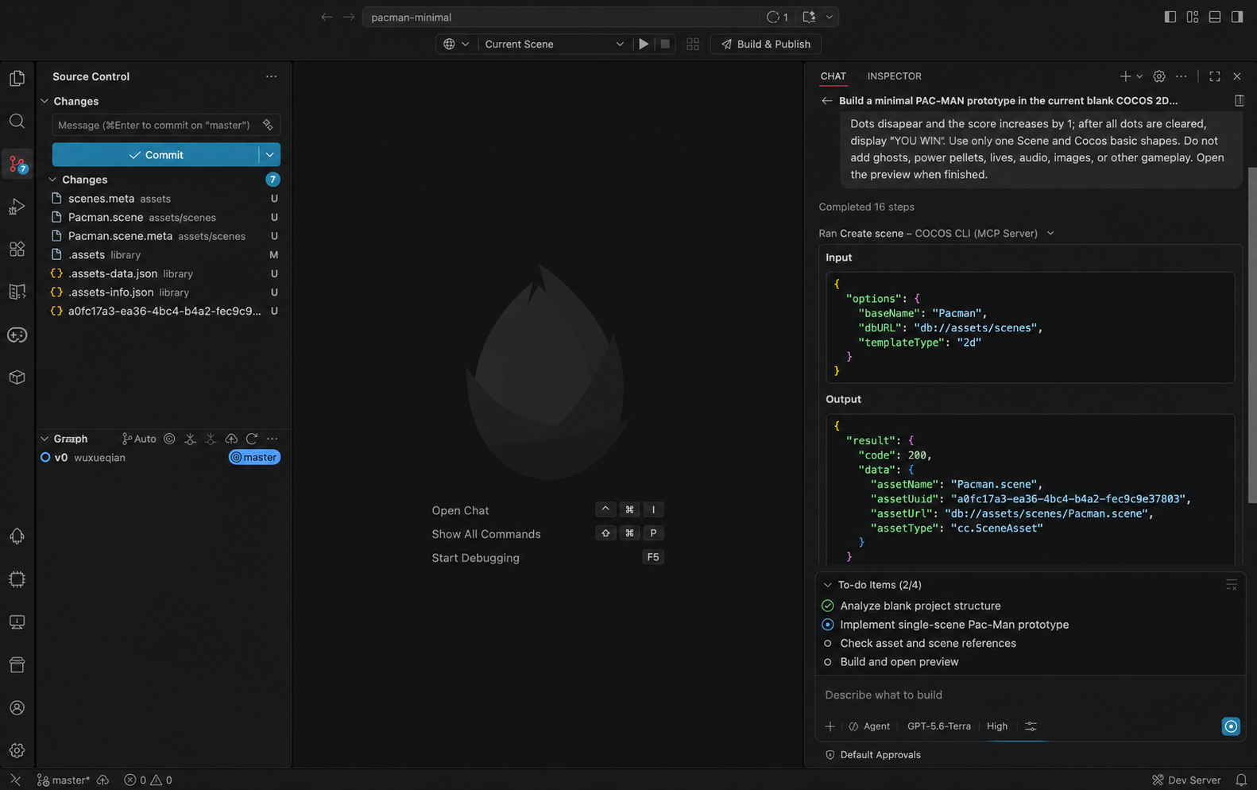
Task: Toggle secondary side bar layout icon
Action: pos(1237,17)
